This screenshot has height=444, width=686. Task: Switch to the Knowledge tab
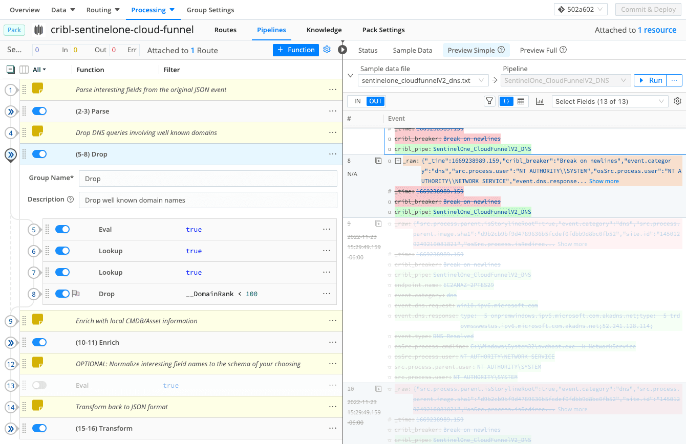tap(324, 30)
